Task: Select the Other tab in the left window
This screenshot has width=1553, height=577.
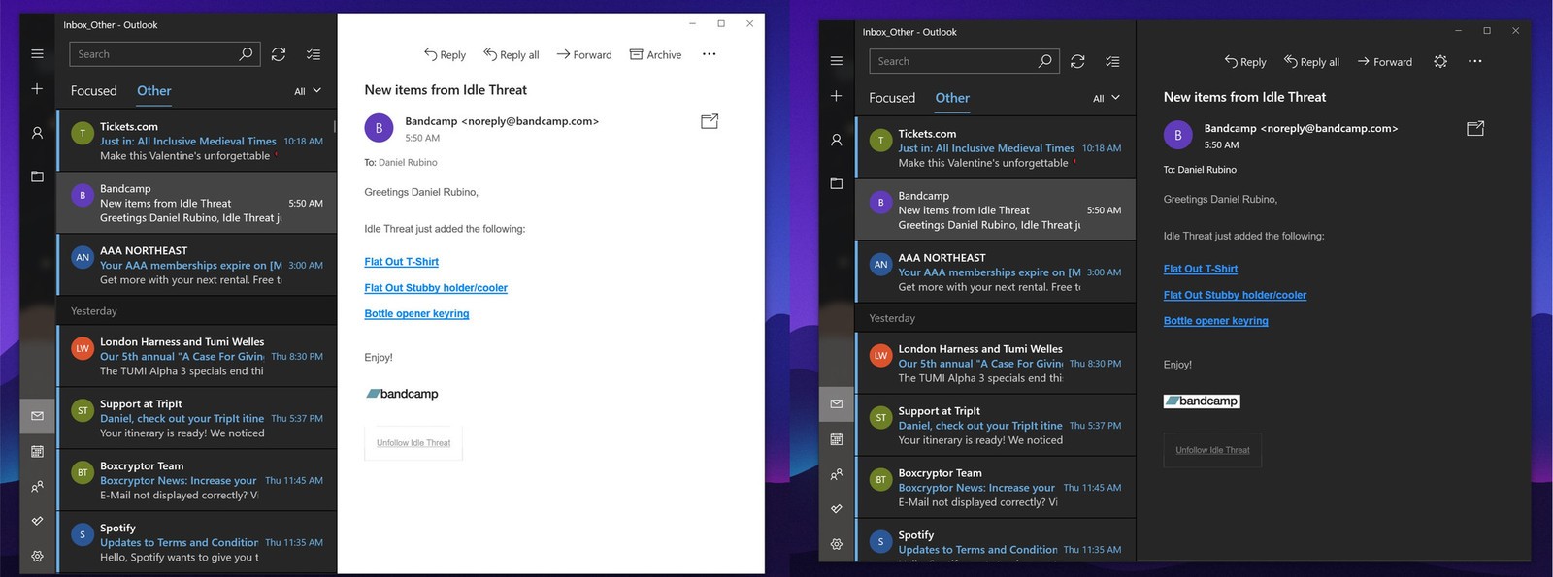Action: coord(153,90)
